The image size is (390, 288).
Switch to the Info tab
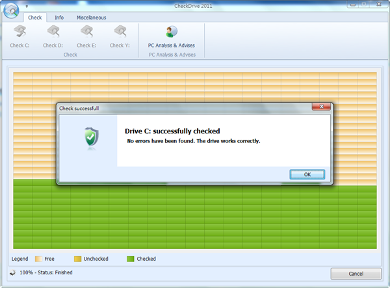[59, 18]
